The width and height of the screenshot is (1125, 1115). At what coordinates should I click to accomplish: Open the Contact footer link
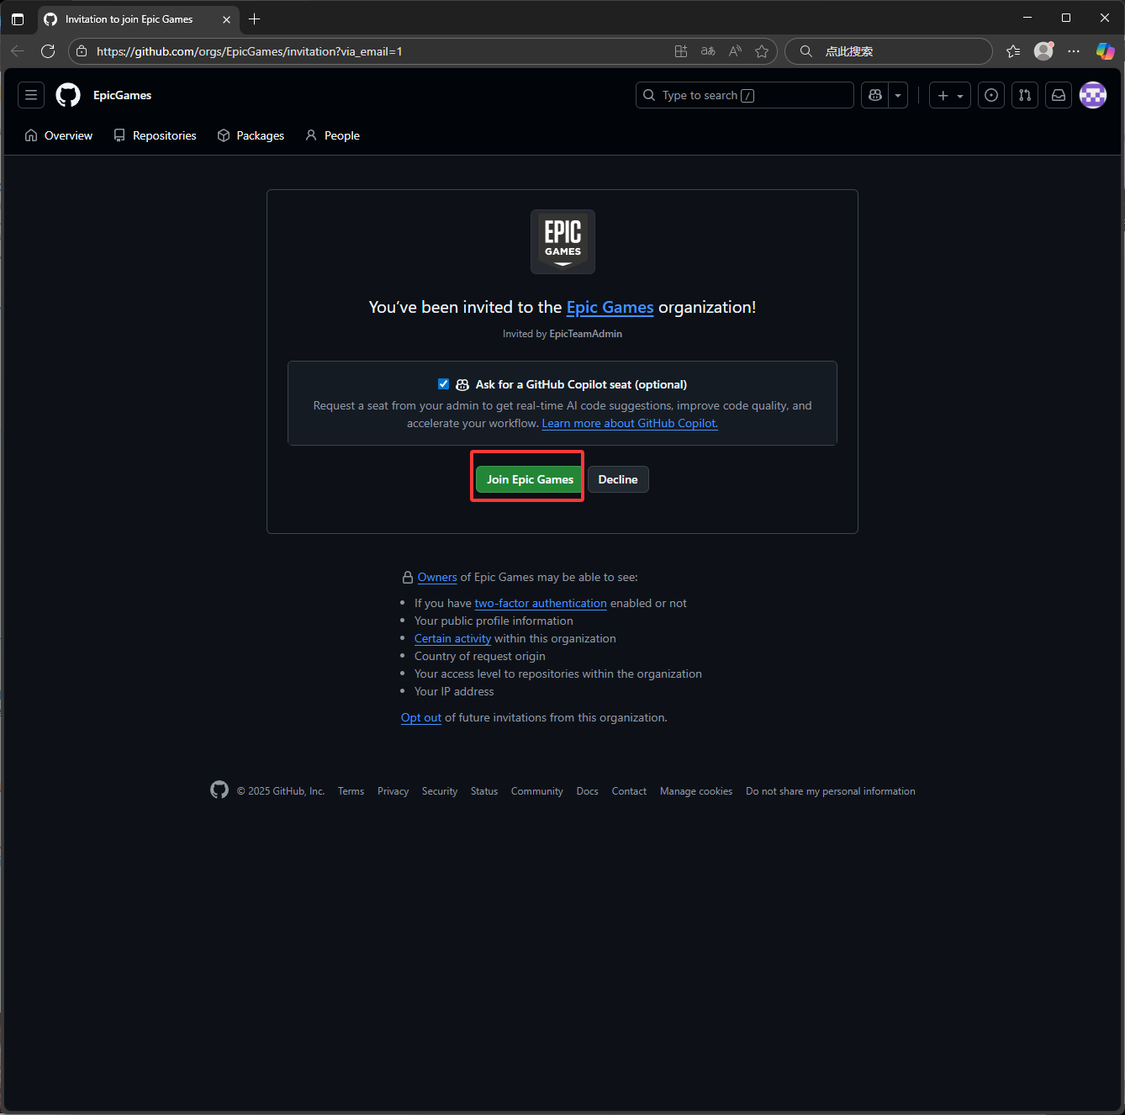pyautogui.click(x=629, y=791)
